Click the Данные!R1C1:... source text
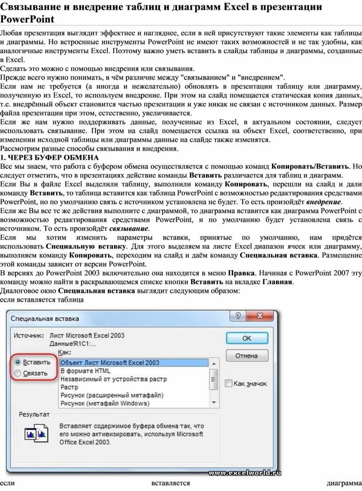This screenshot has width=362, height=491. [73, 344]
